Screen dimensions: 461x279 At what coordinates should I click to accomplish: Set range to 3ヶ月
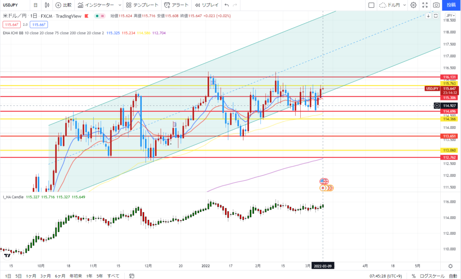tap(45, 276)
